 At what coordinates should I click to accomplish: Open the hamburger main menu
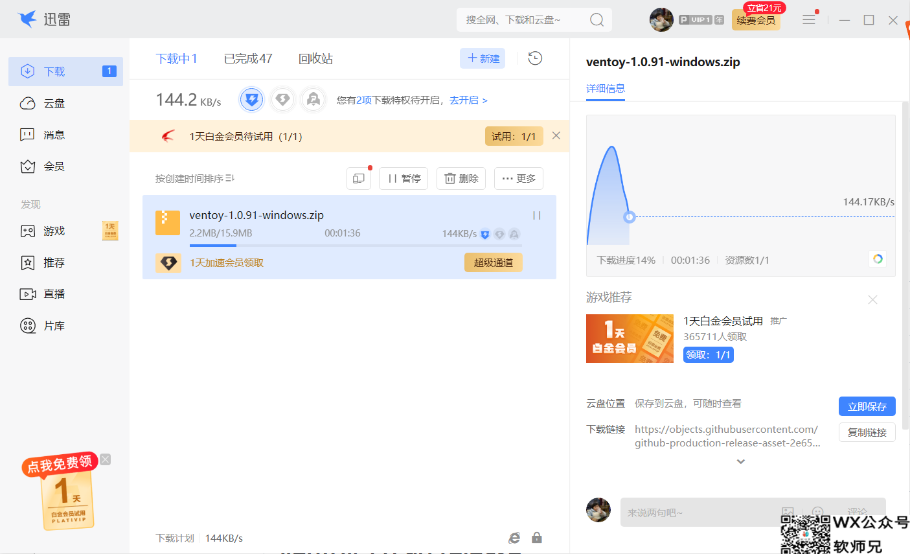pyautogui.click(x=809, y=19)
